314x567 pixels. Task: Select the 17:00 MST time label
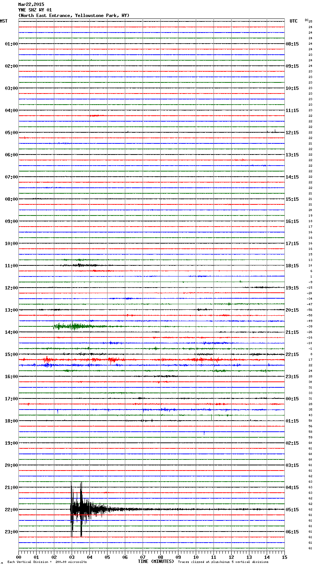(x=11, y=399)
